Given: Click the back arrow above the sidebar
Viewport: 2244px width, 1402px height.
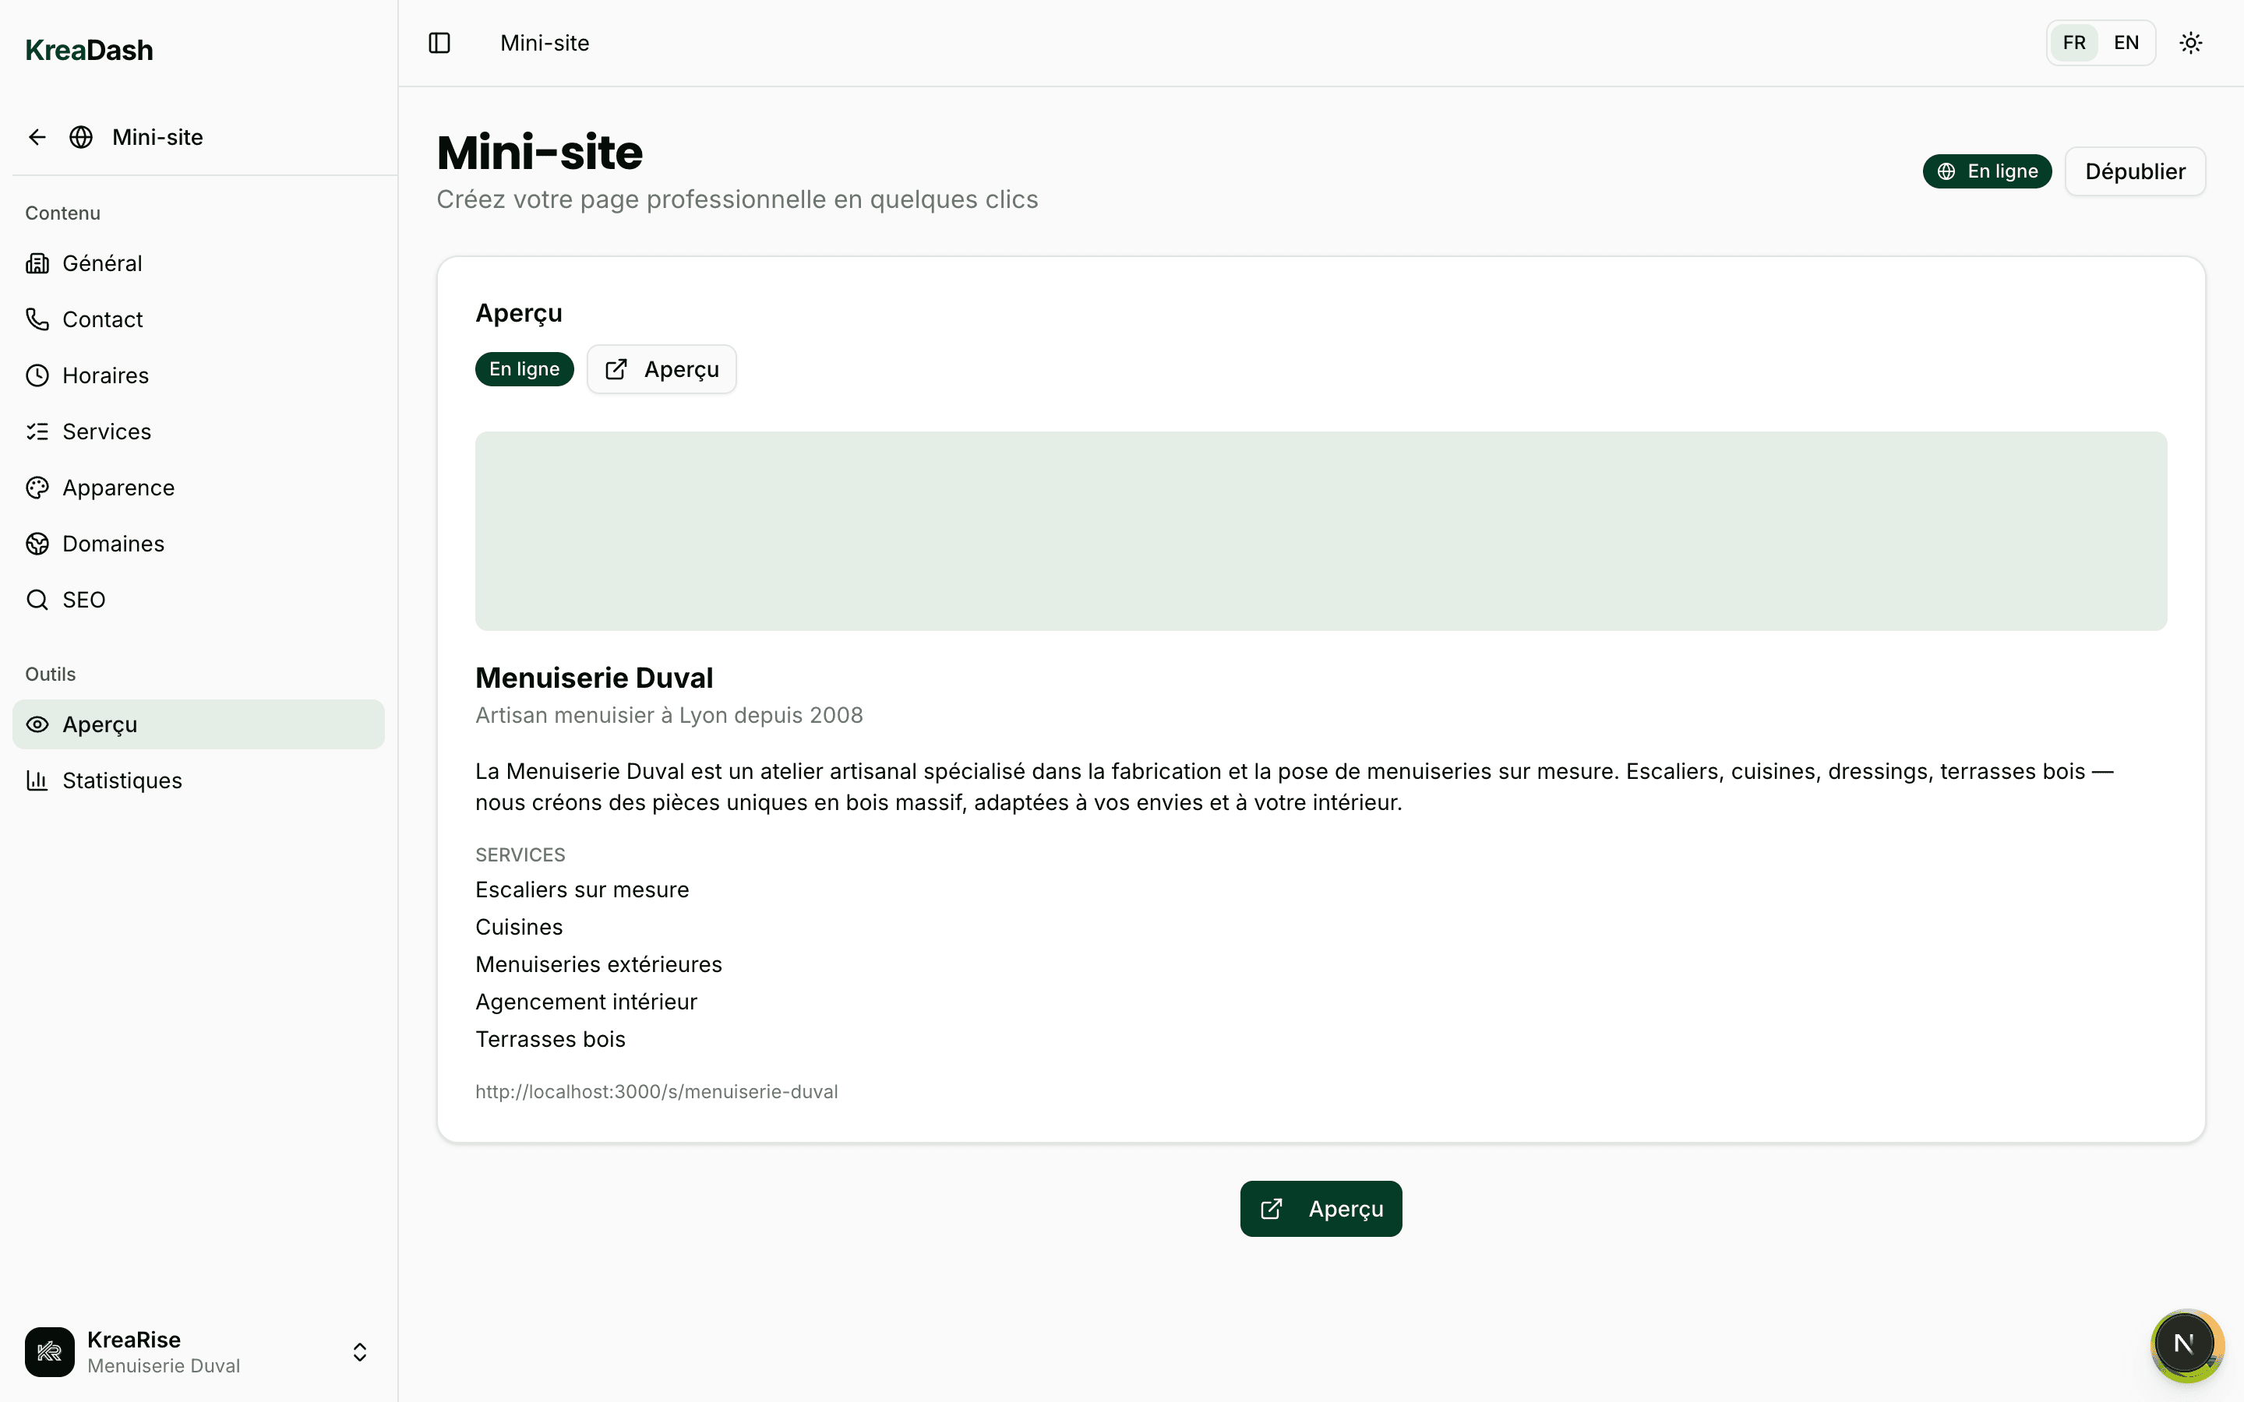Looking at the screenshot, I should click(x=37, y=136).
